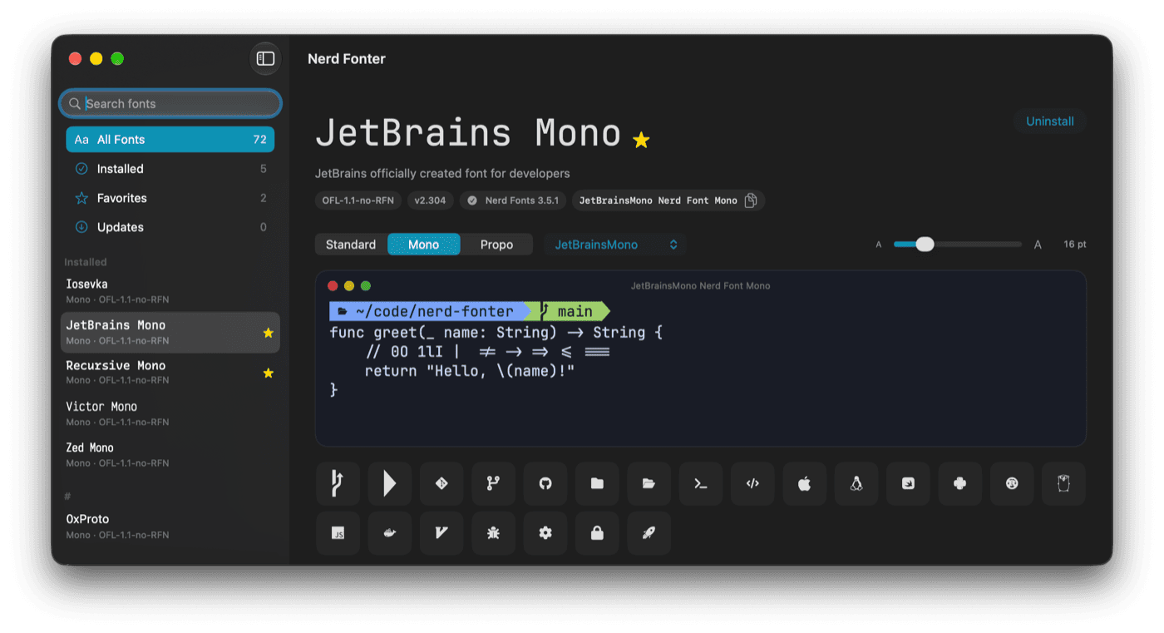Click the Nerd Fonts 3.5.1 badge
This screenshot has height=633, width=1164.
click(513, 200)
